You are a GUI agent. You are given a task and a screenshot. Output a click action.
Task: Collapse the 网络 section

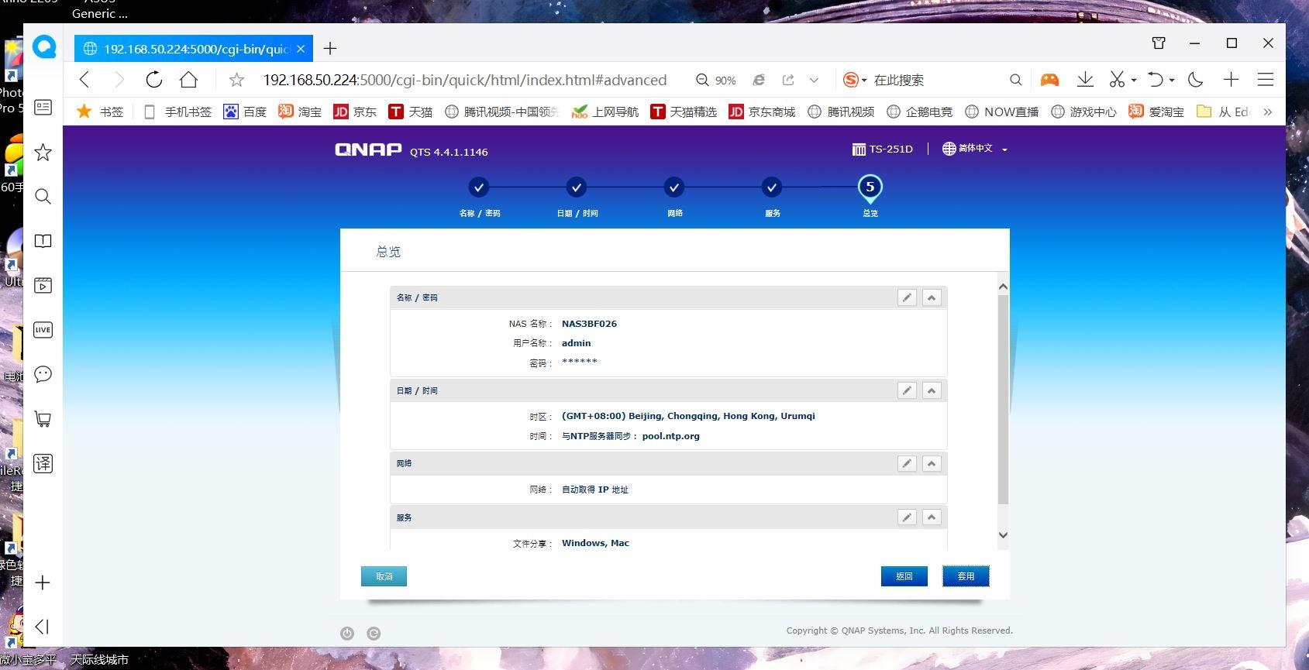click(932, 463)
